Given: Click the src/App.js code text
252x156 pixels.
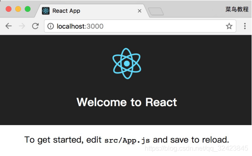Looking at the screenshot, I should (x=127, y=140).
